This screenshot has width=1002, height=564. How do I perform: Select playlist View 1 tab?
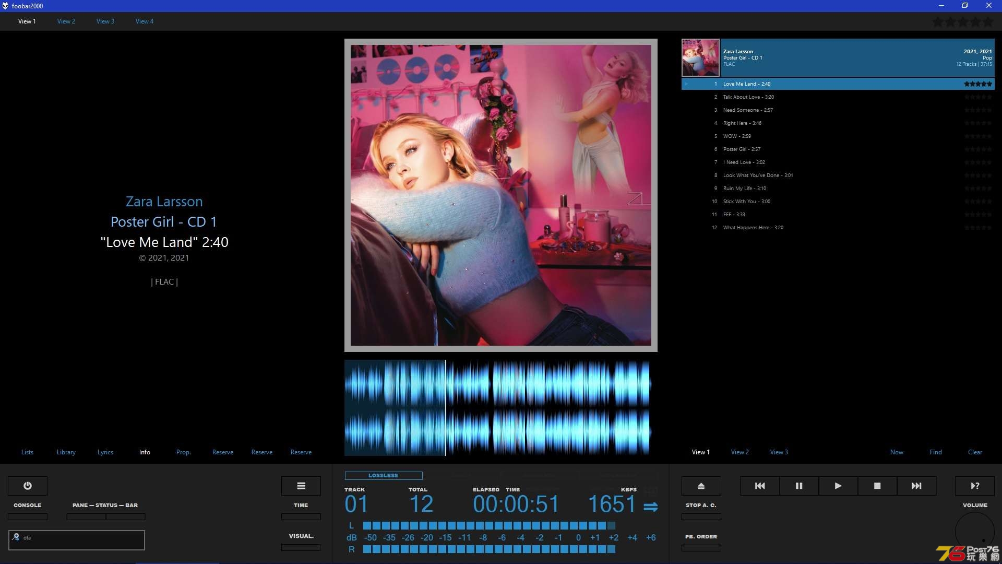coord(701,452)
